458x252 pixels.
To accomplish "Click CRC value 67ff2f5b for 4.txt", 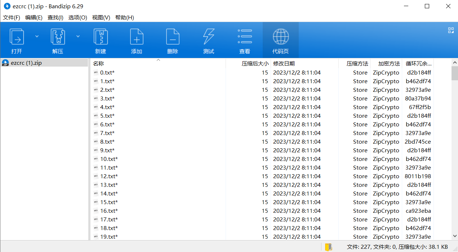I will [x=420, y=107].
